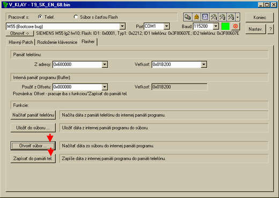Click Uložiť do súboru button
Image resolution: width=279 pixels, height=198 pixels.
33,128
